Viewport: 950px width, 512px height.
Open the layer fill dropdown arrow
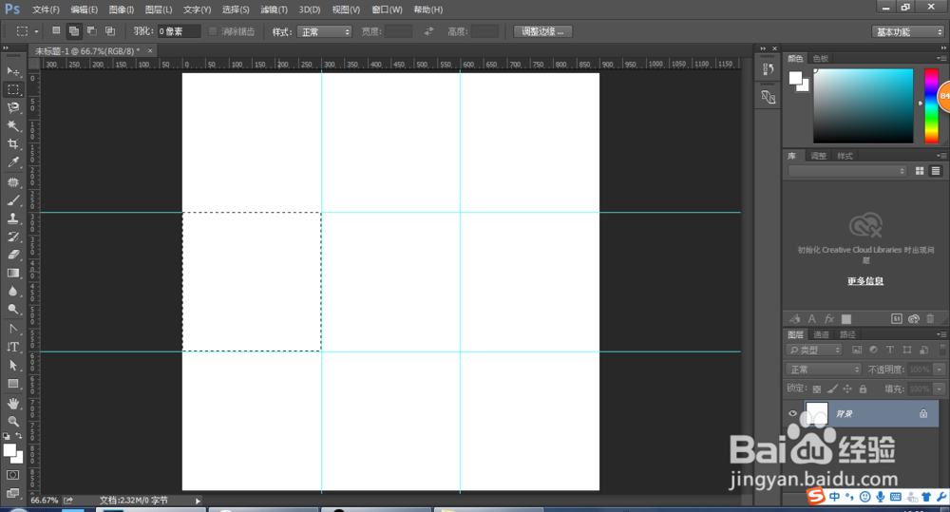[x=940, y=389]
